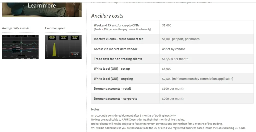Image resolution: width=256 pixels, height=132 pixels.
Task: Open the Execution speed chart thumbnail
Action: point(63,47)
